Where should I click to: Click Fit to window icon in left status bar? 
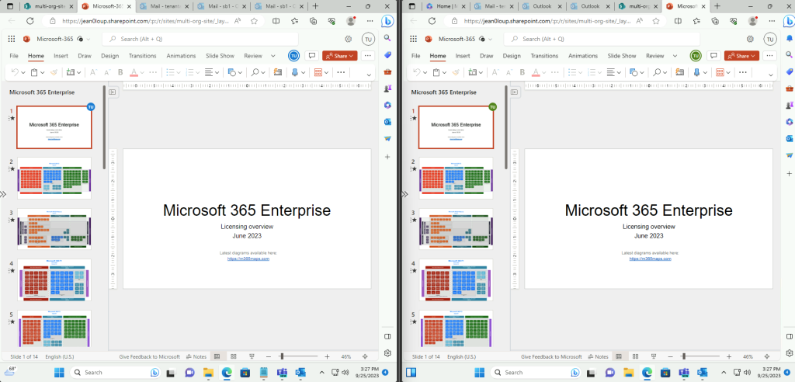pyautogui.click(x=365, y=356)
